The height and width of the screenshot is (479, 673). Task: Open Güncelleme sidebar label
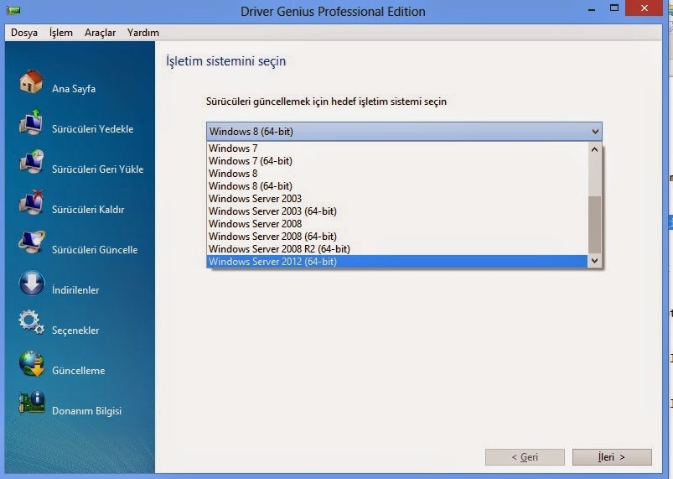pos(79,371)
